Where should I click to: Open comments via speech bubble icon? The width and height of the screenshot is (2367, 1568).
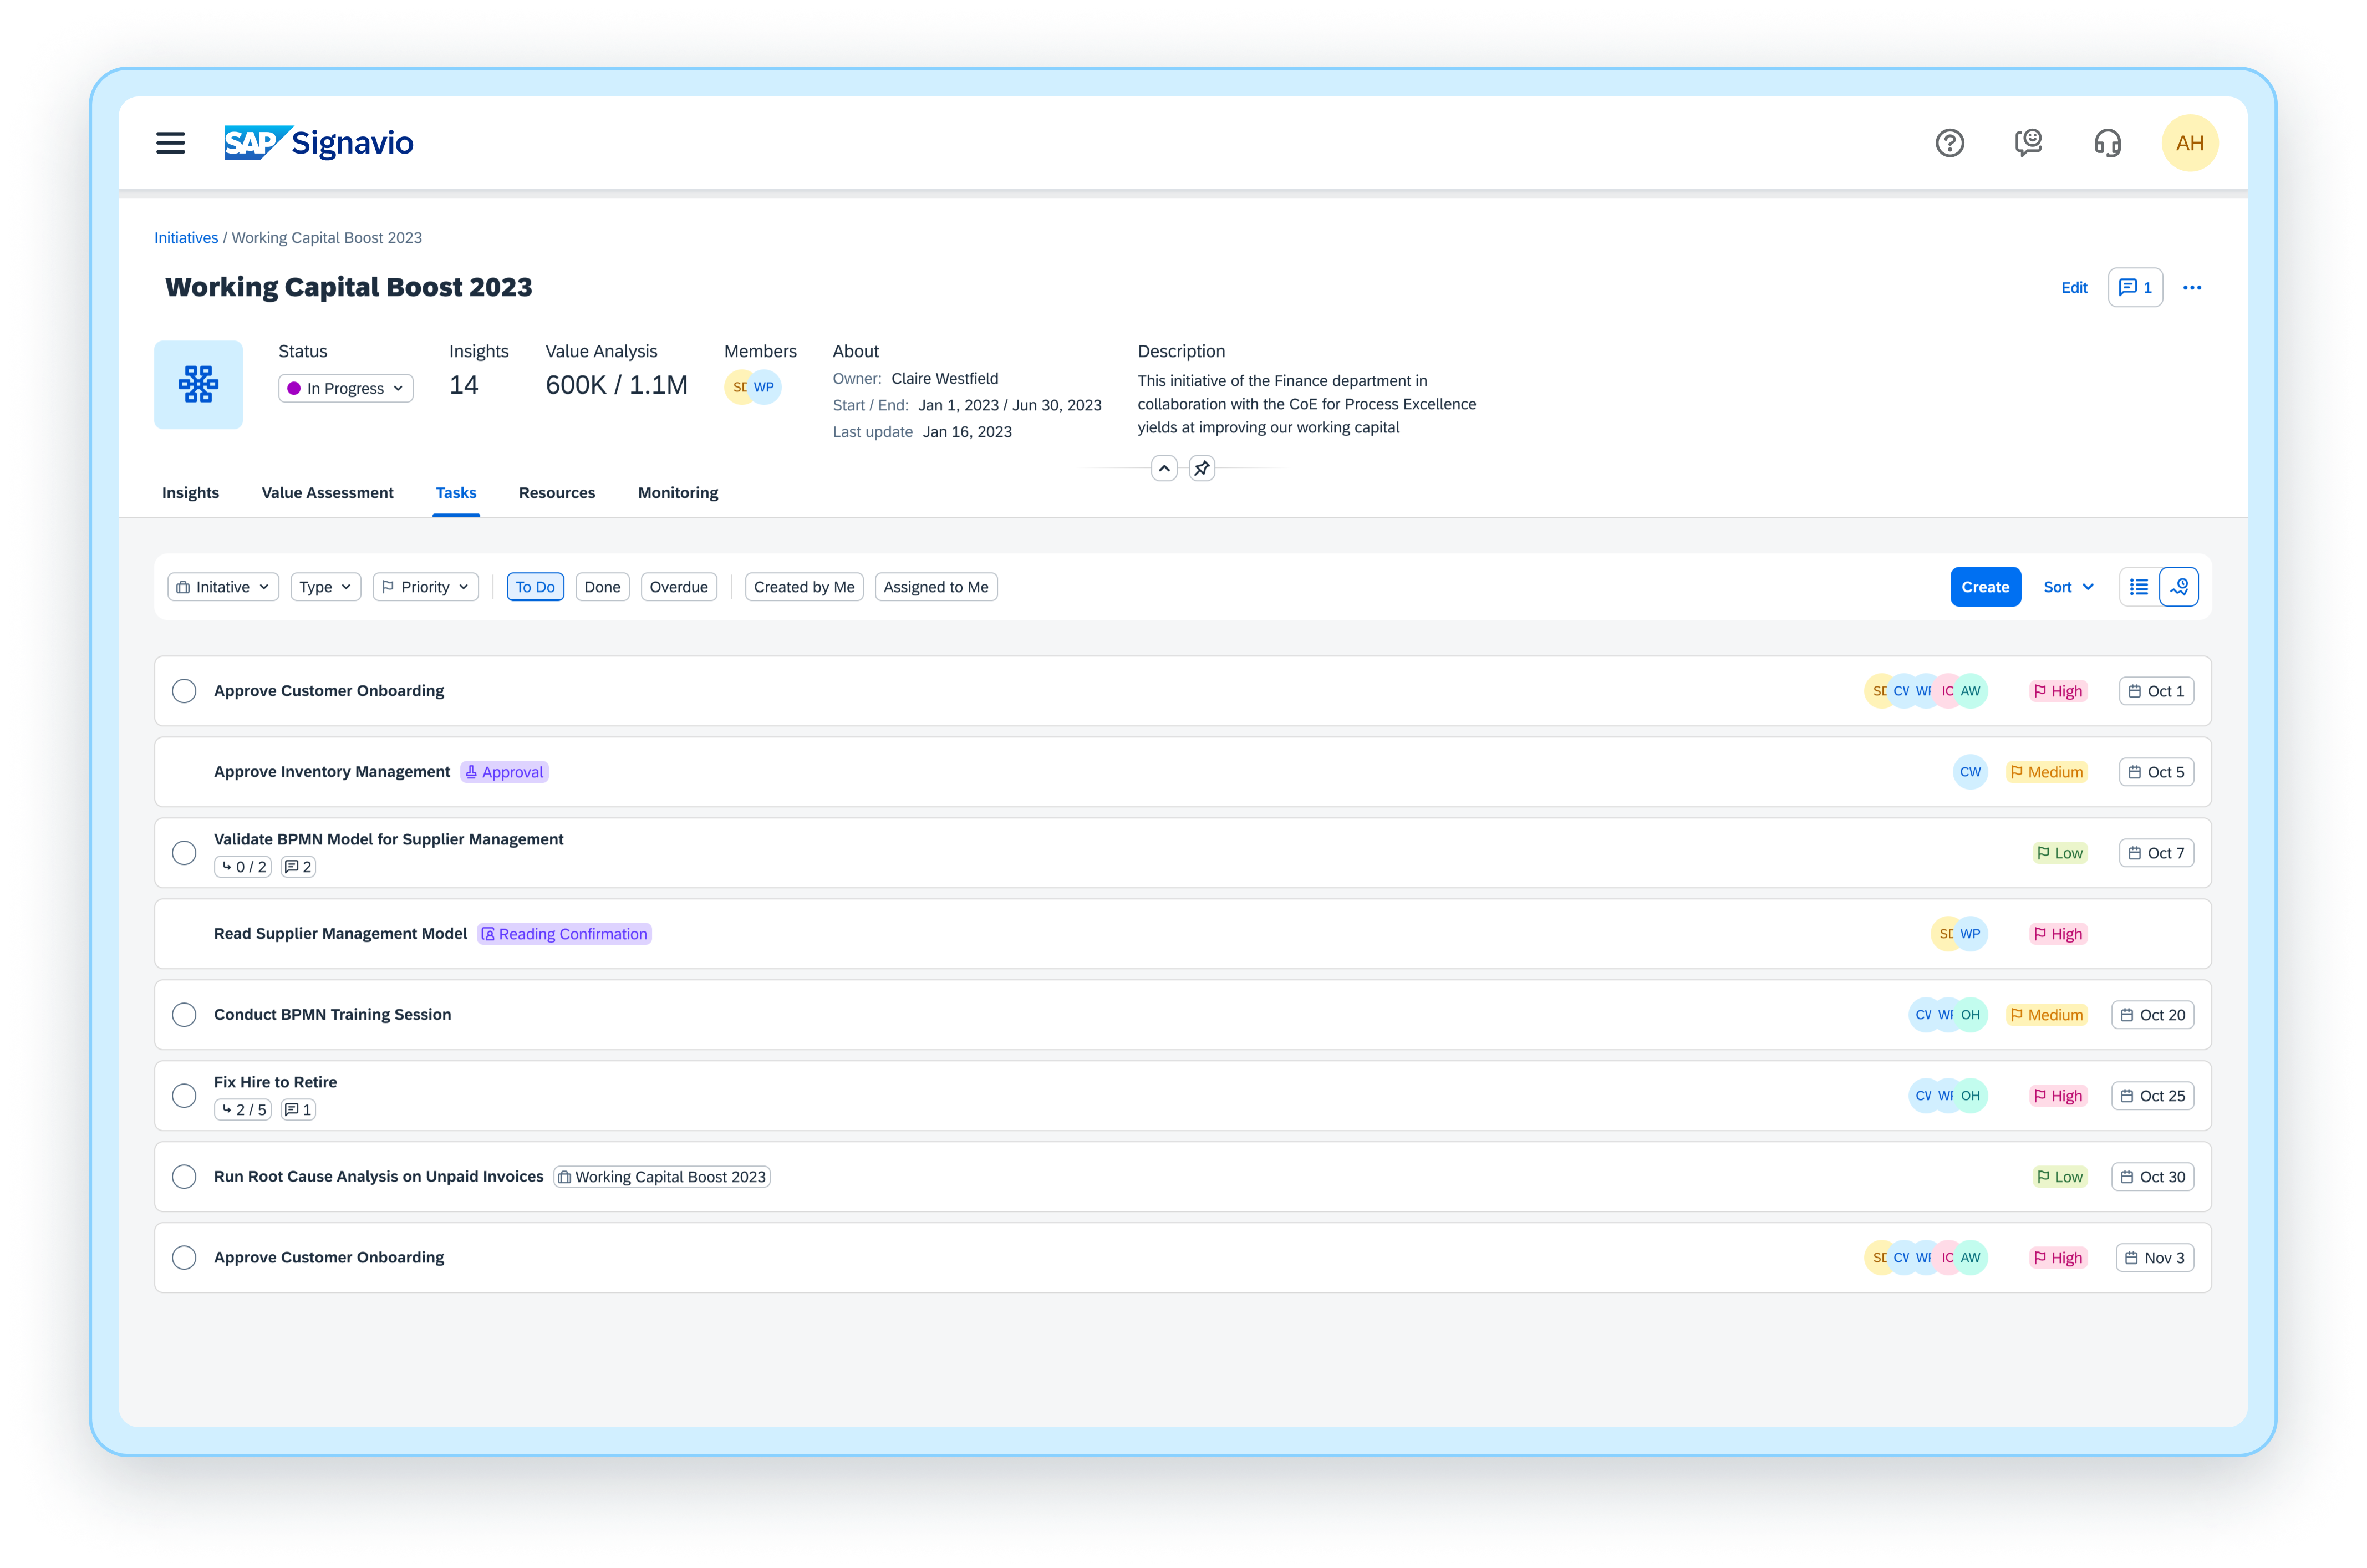(x=2135, y=287)
